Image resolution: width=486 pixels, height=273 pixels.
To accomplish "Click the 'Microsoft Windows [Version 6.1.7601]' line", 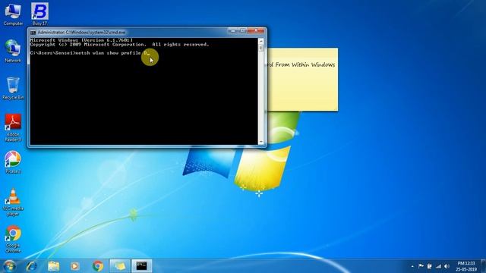I will coord(81,40).
